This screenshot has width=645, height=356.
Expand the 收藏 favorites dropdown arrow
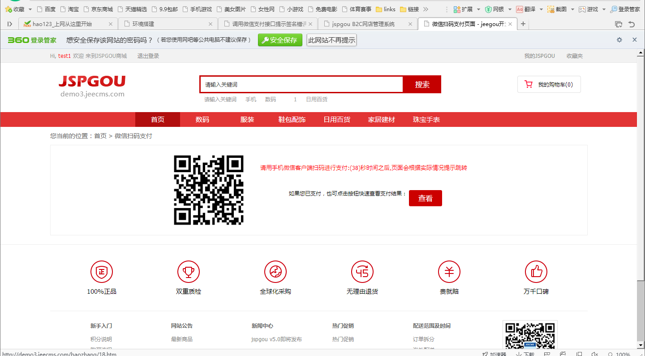point(30,9)
